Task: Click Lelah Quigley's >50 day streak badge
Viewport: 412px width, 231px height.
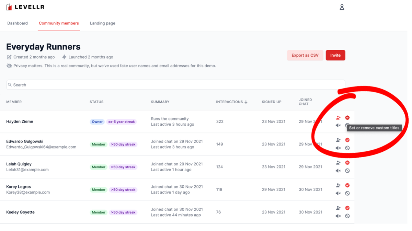Action: [123, 167]
